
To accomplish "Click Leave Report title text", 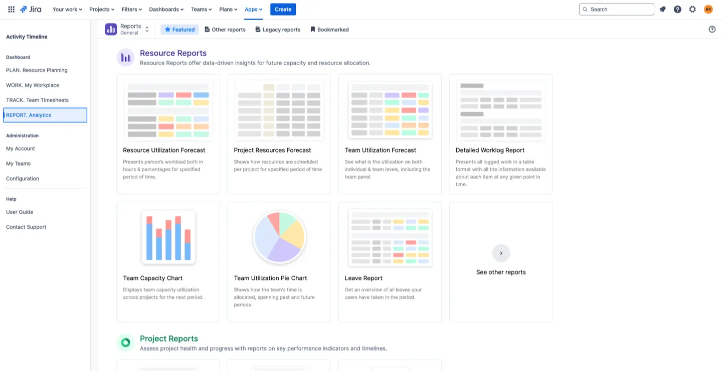I will tap(364, 278).
